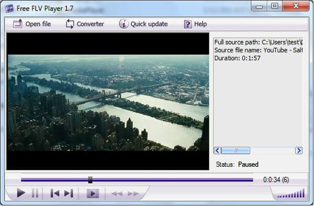Screen dimensions: 314x206
Task: Maximize the Free FLV Player window
Action: [x=275, y=6]
